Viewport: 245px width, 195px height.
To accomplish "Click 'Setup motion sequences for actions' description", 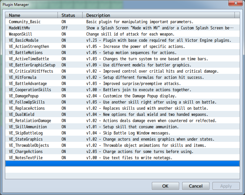I will (131, 53).
